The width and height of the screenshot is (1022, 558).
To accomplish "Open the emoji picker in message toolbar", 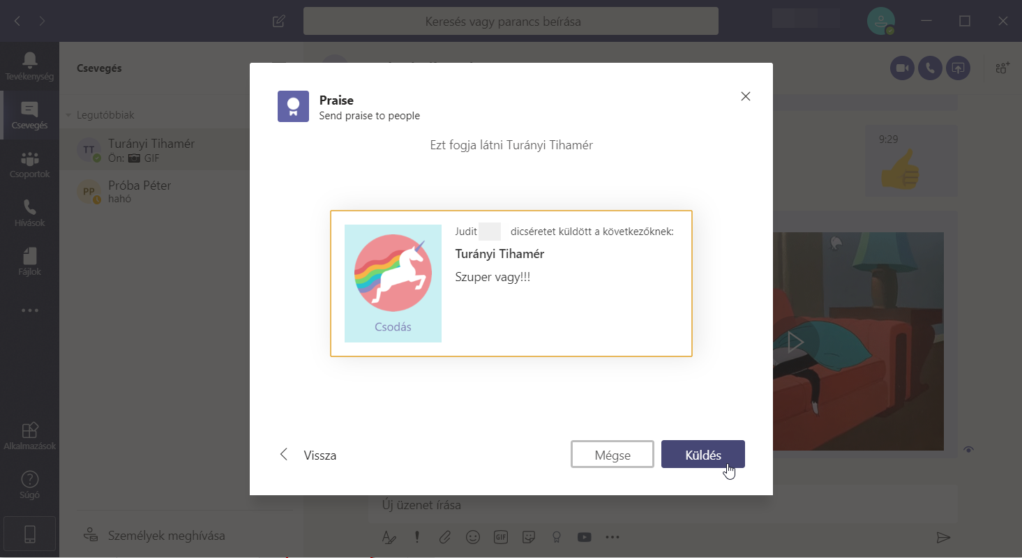I will (473, 537).
